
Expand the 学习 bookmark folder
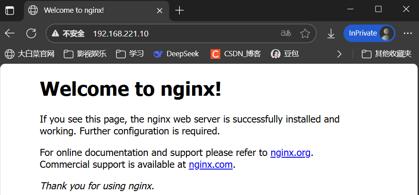130,54
